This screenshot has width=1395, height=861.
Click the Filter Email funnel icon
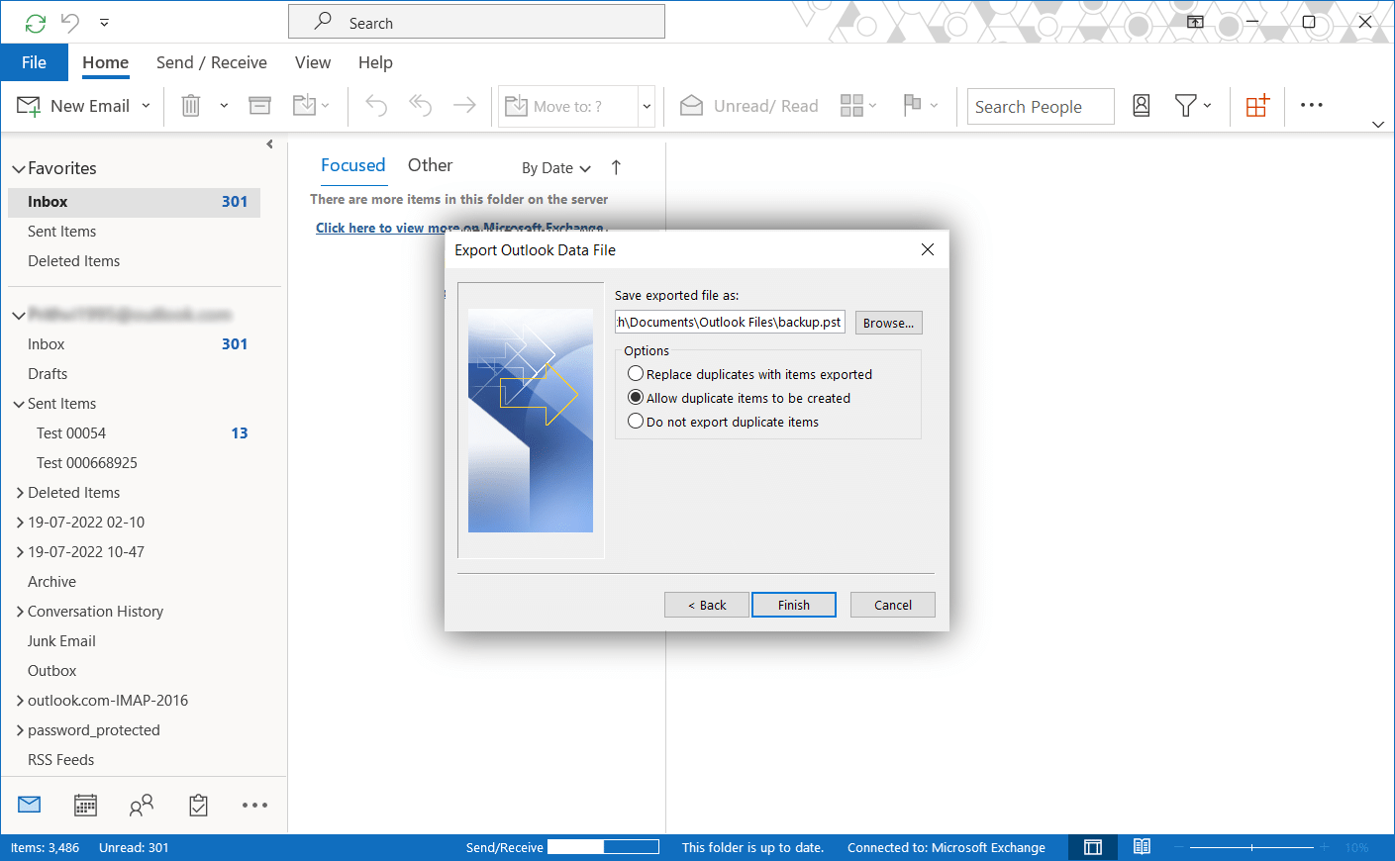pyautogui.click(x=1185, y=105)
